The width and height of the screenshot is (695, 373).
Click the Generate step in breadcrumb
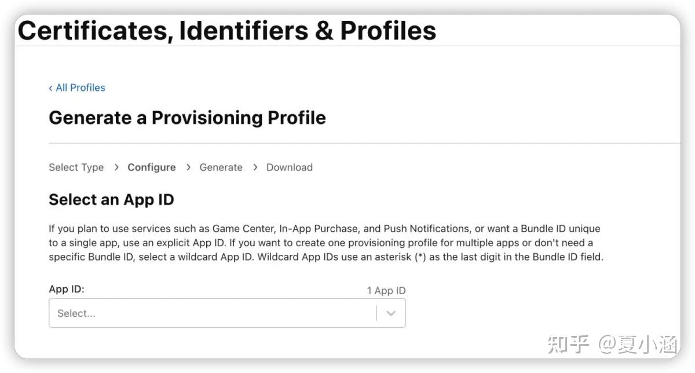coord(221,167)
